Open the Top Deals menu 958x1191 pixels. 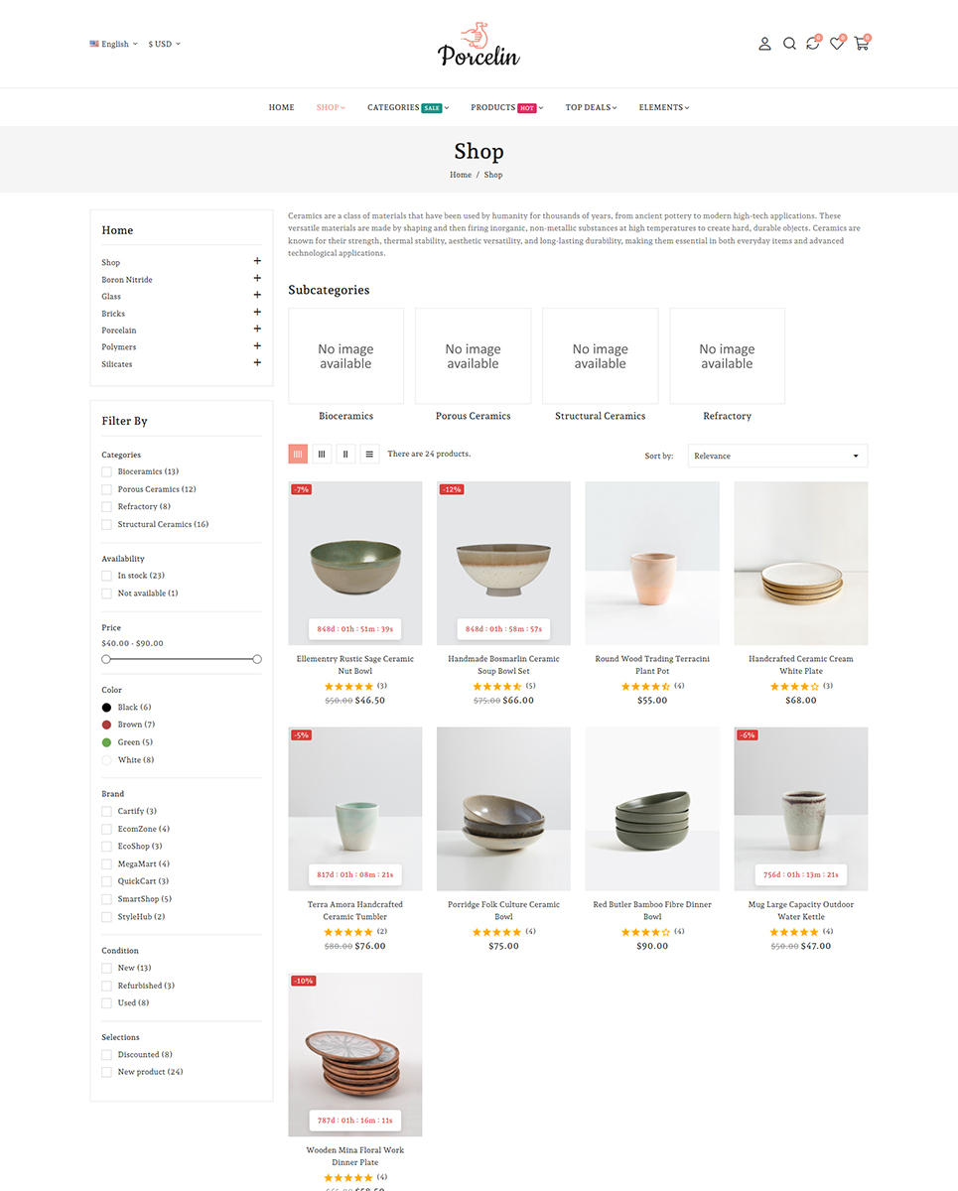click(591, 107)
